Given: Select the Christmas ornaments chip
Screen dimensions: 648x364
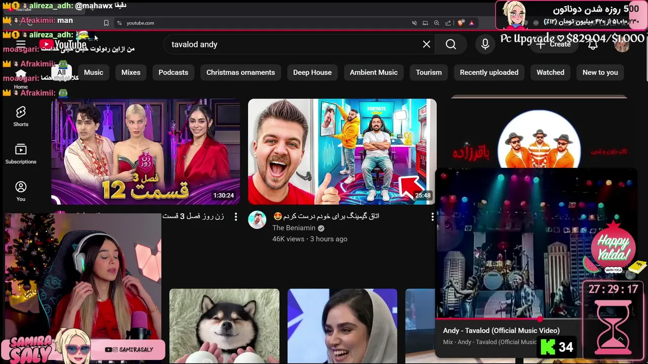Looking at the screenshot, I should coord(240,72).
